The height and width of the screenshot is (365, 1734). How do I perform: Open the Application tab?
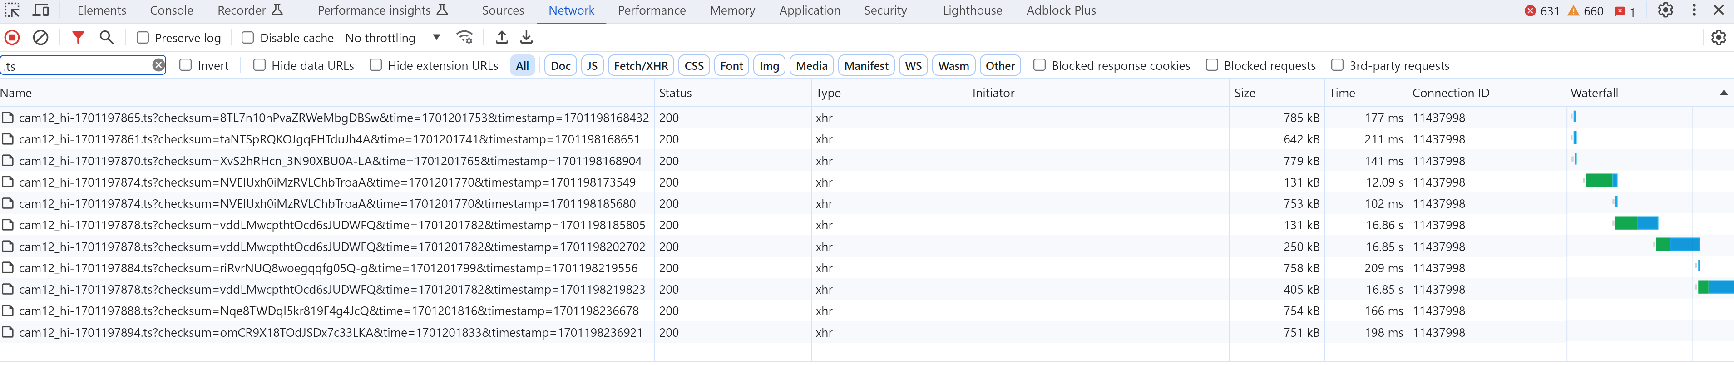point(809,10)
